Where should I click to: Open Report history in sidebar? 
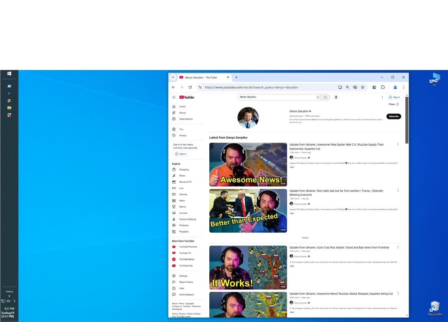[187, 282]
